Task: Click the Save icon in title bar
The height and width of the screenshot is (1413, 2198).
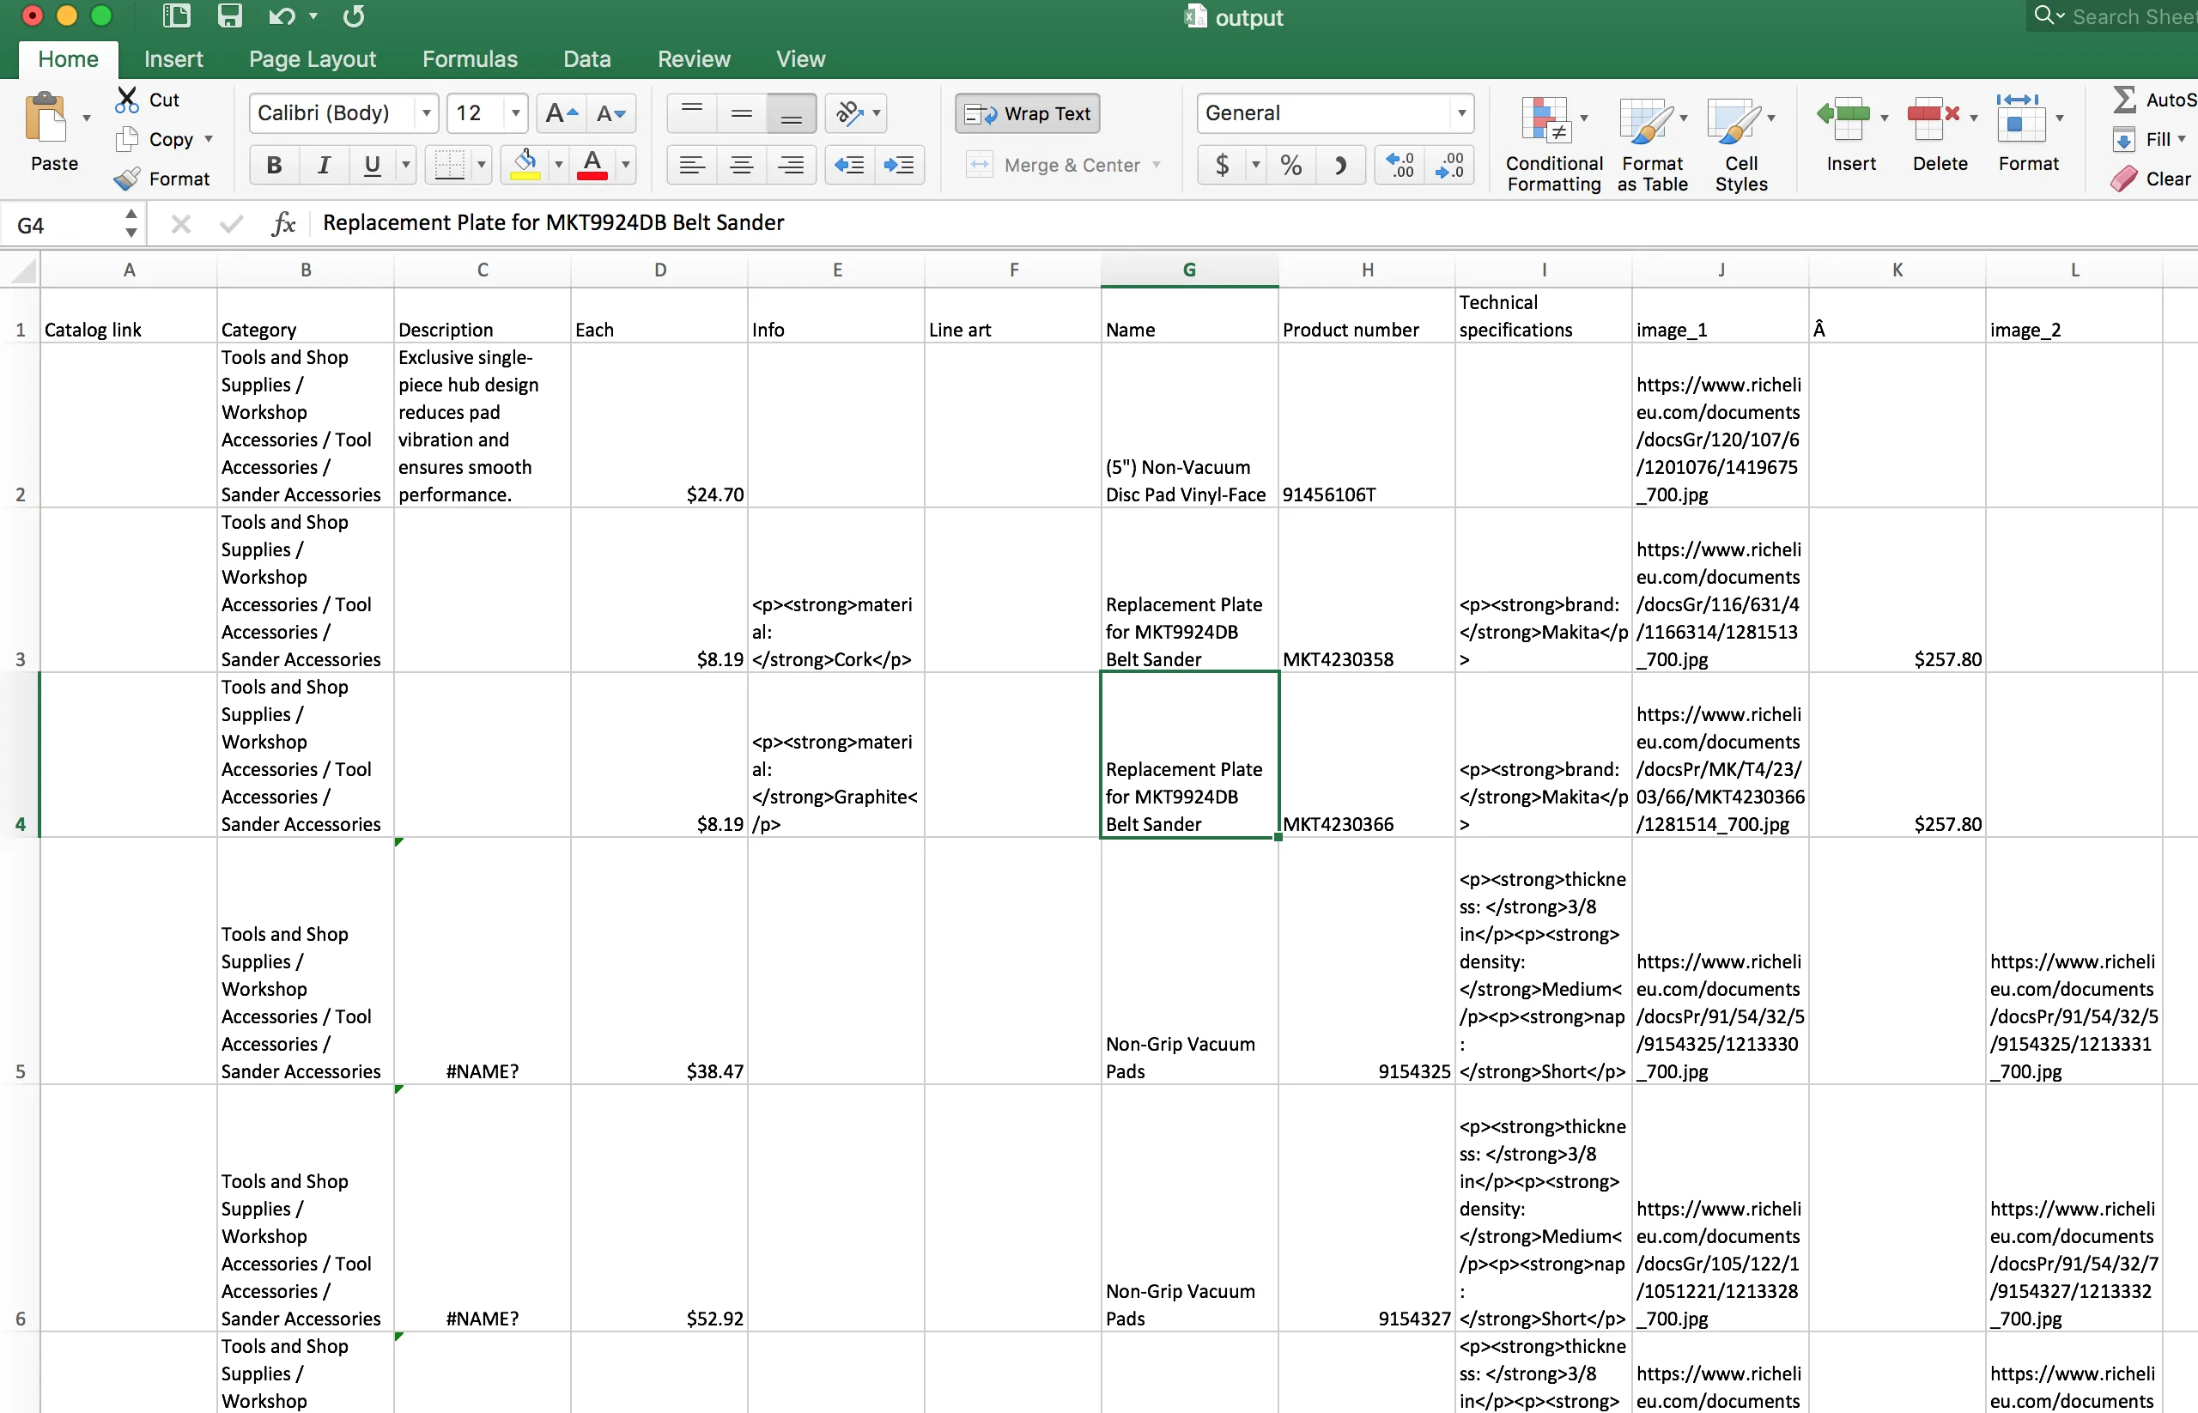Action: (x=228, y=15)
